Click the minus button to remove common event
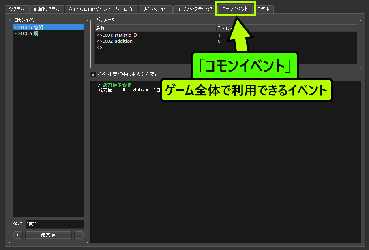This screenshot has height=250, width=369. click(x=79, y=235)
